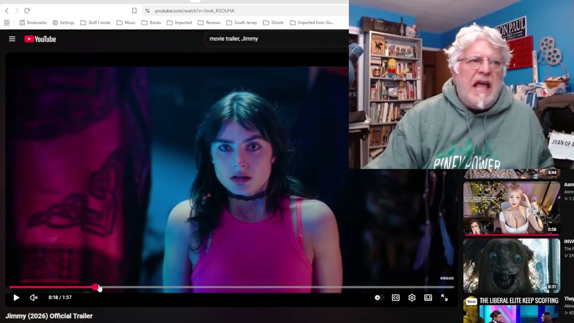Switch to theater mode

tap(428, 297)
